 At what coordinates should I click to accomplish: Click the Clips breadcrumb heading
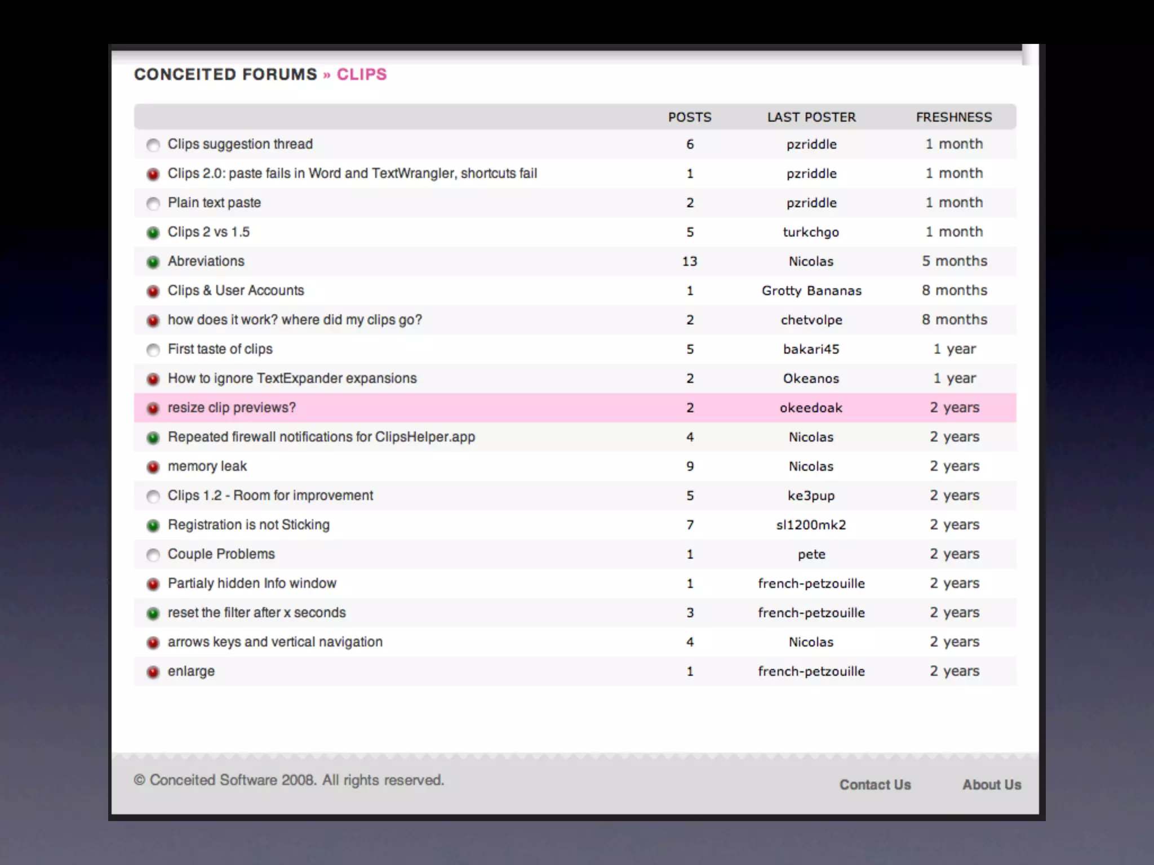point(362,74)
